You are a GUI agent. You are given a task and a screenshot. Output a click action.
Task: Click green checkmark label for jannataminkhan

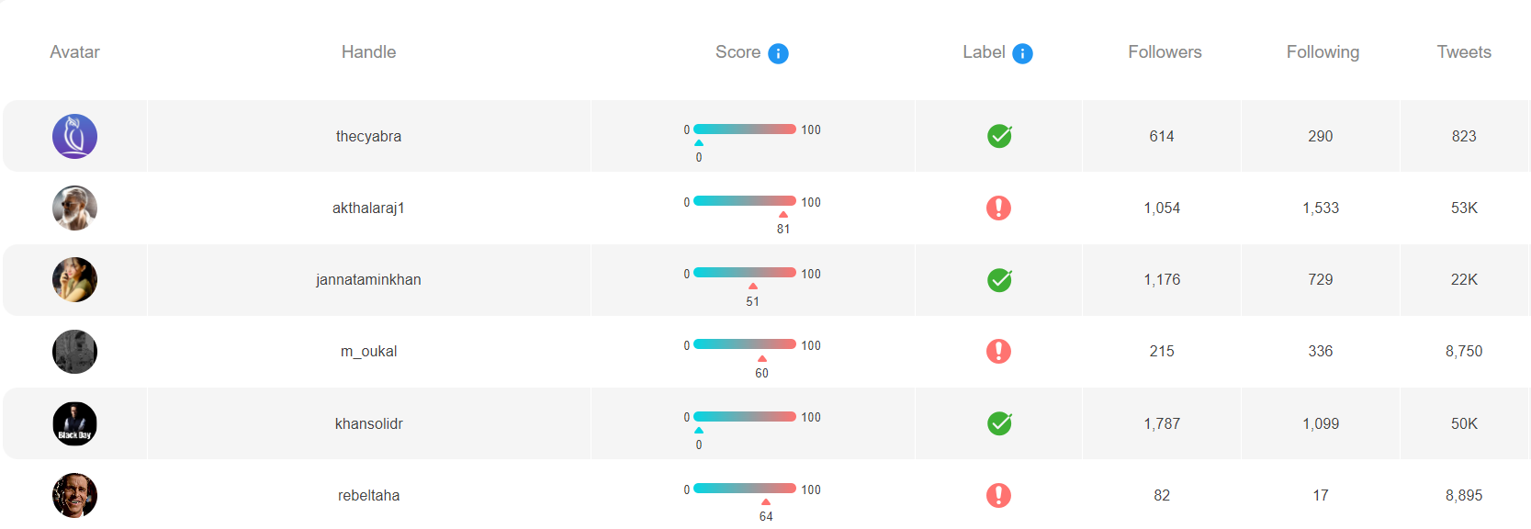tap(999, 279)
